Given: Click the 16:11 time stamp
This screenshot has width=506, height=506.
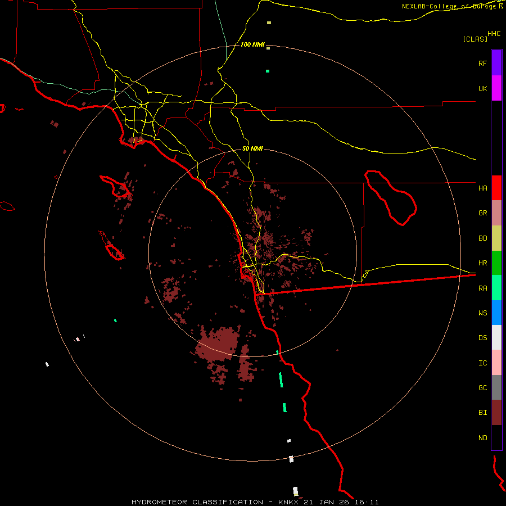Looking at the screenshot, I should (367, 502).
